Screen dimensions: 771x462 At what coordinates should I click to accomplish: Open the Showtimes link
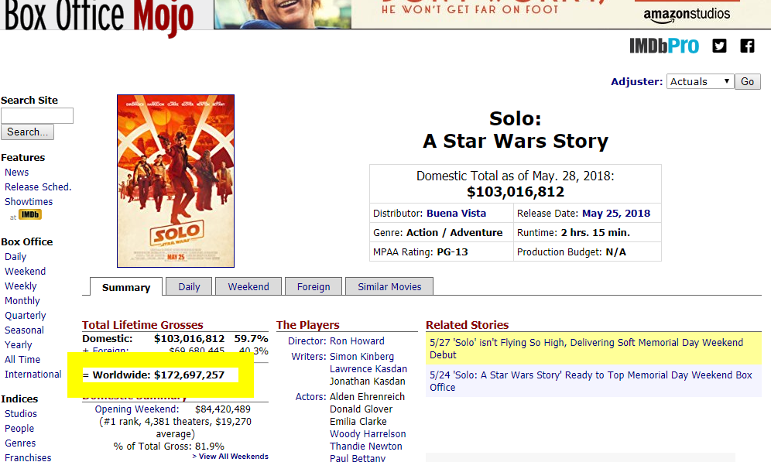[x=29, y=202]
